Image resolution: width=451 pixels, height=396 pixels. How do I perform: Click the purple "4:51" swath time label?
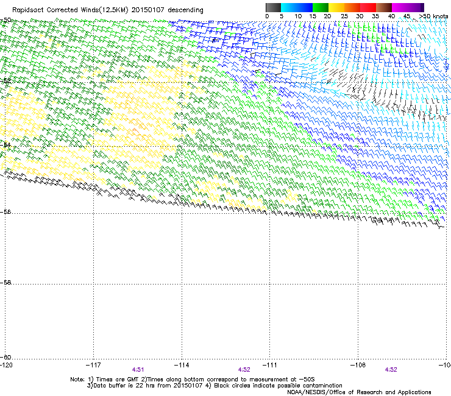click(x=138, y=370)
